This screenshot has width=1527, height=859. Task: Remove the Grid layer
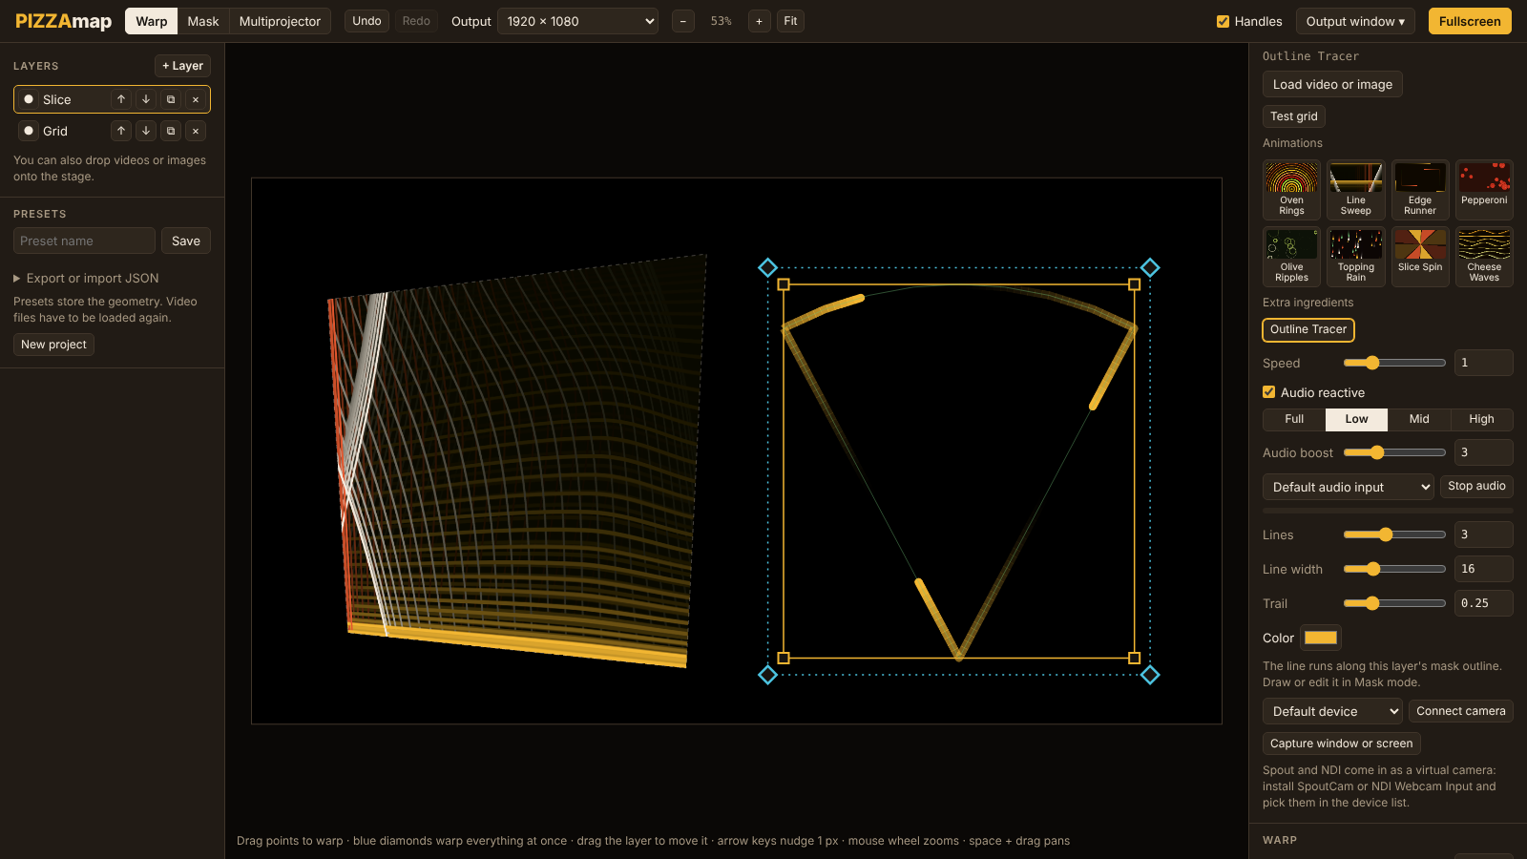[196, 131]
